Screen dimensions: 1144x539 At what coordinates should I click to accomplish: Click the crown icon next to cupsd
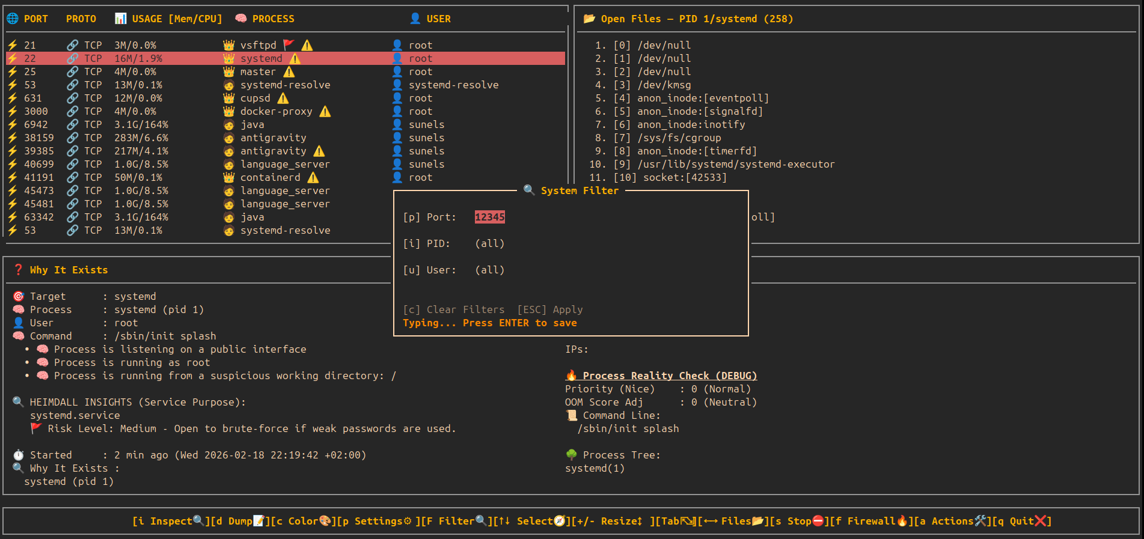(228, 98)
